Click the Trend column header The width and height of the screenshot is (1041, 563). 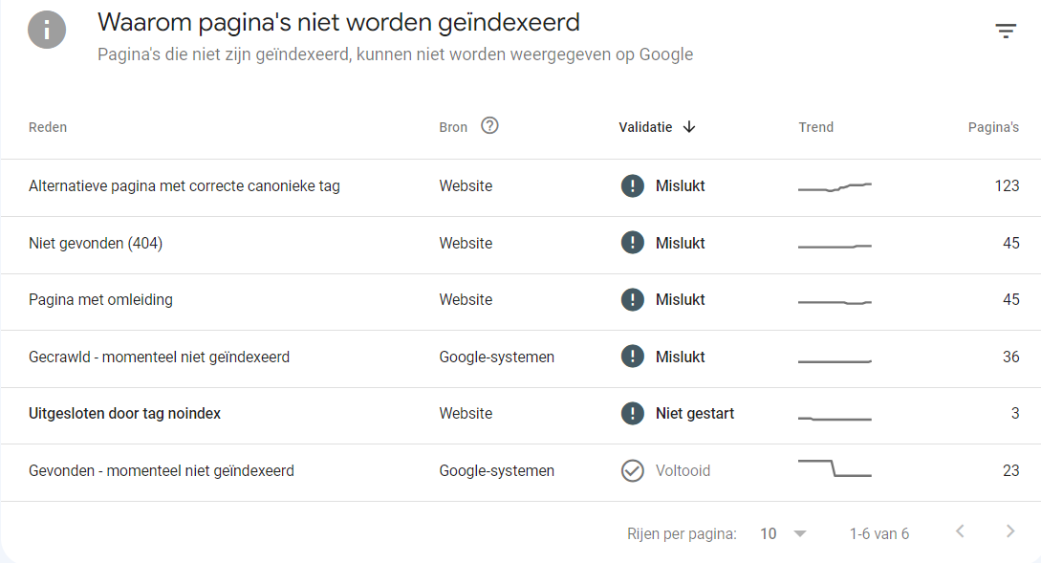coord(816,127)
